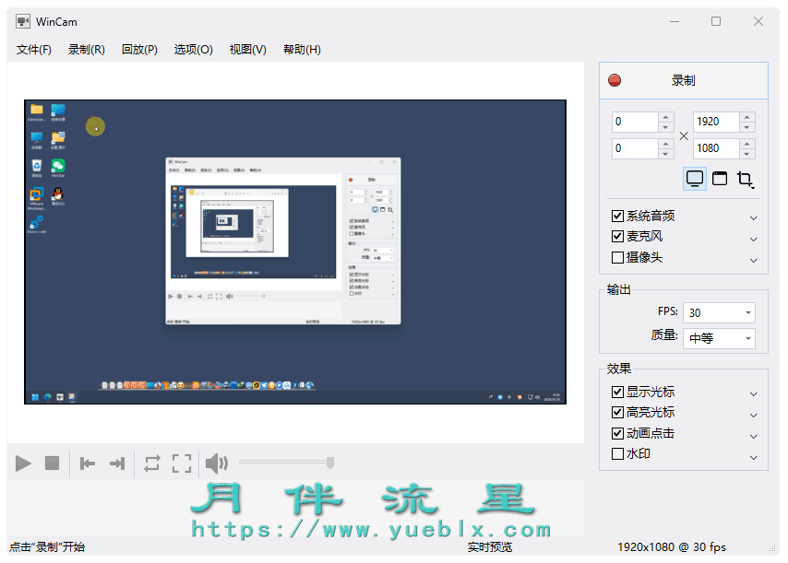Open the FPS dropdown showing 30

click(x=719, y=313)
